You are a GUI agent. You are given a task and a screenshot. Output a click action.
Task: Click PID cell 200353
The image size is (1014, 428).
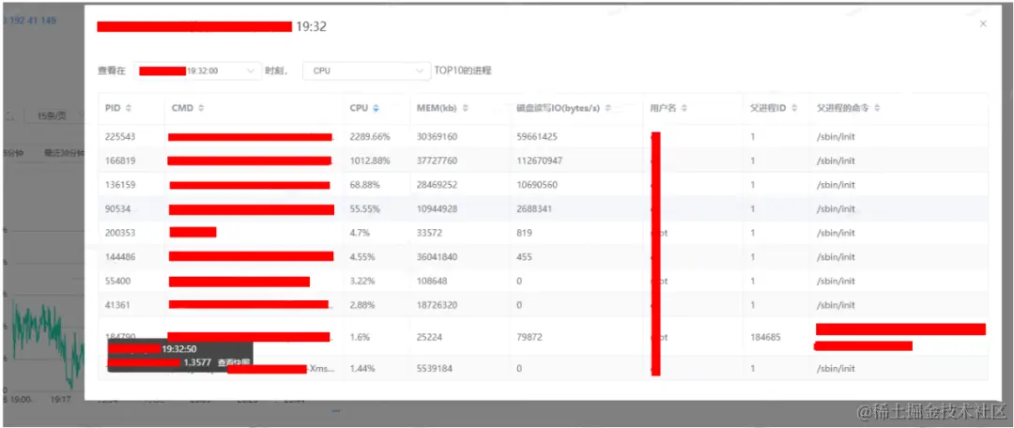tap(120, 233)
